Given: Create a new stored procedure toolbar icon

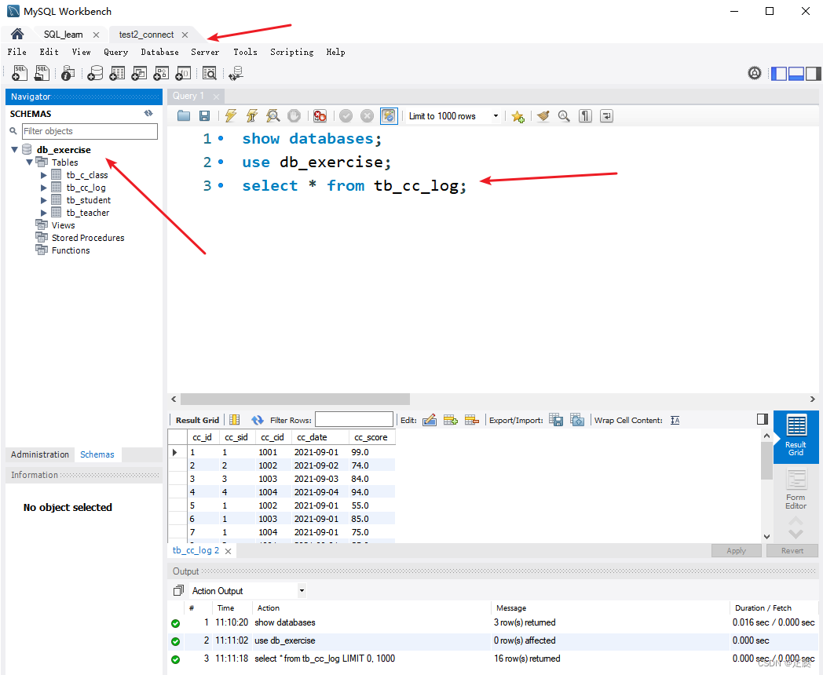Looking at the screenshot, I should 161,73.
